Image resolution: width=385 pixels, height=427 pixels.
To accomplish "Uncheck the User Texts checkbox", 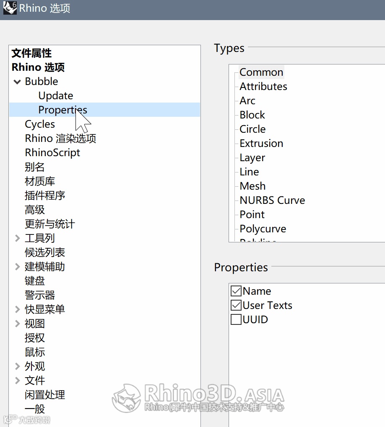I will (236, 305).
